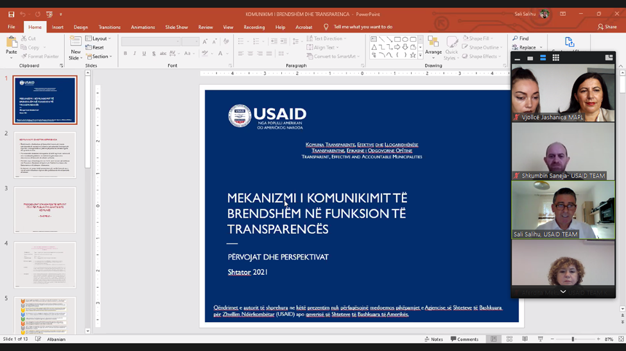Select the rectangle shape in the gallery
The width and height of the screenshot is (626, 351).
coord(397,40)
